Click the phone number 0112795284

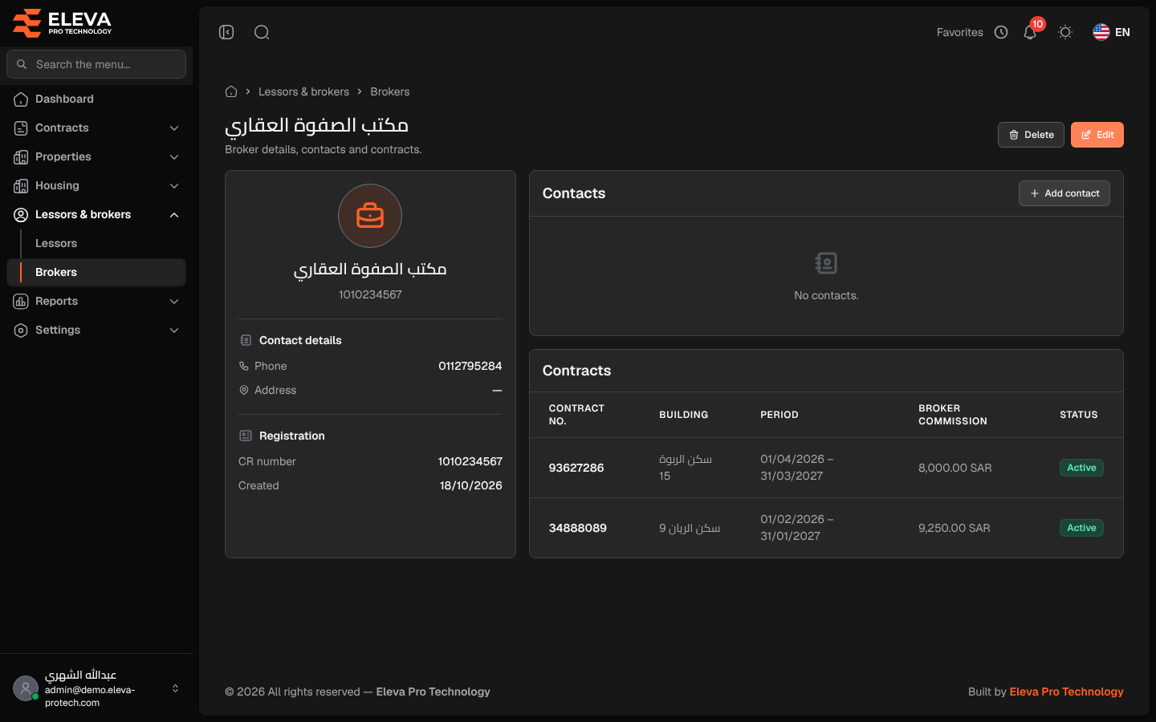(470, 366)
